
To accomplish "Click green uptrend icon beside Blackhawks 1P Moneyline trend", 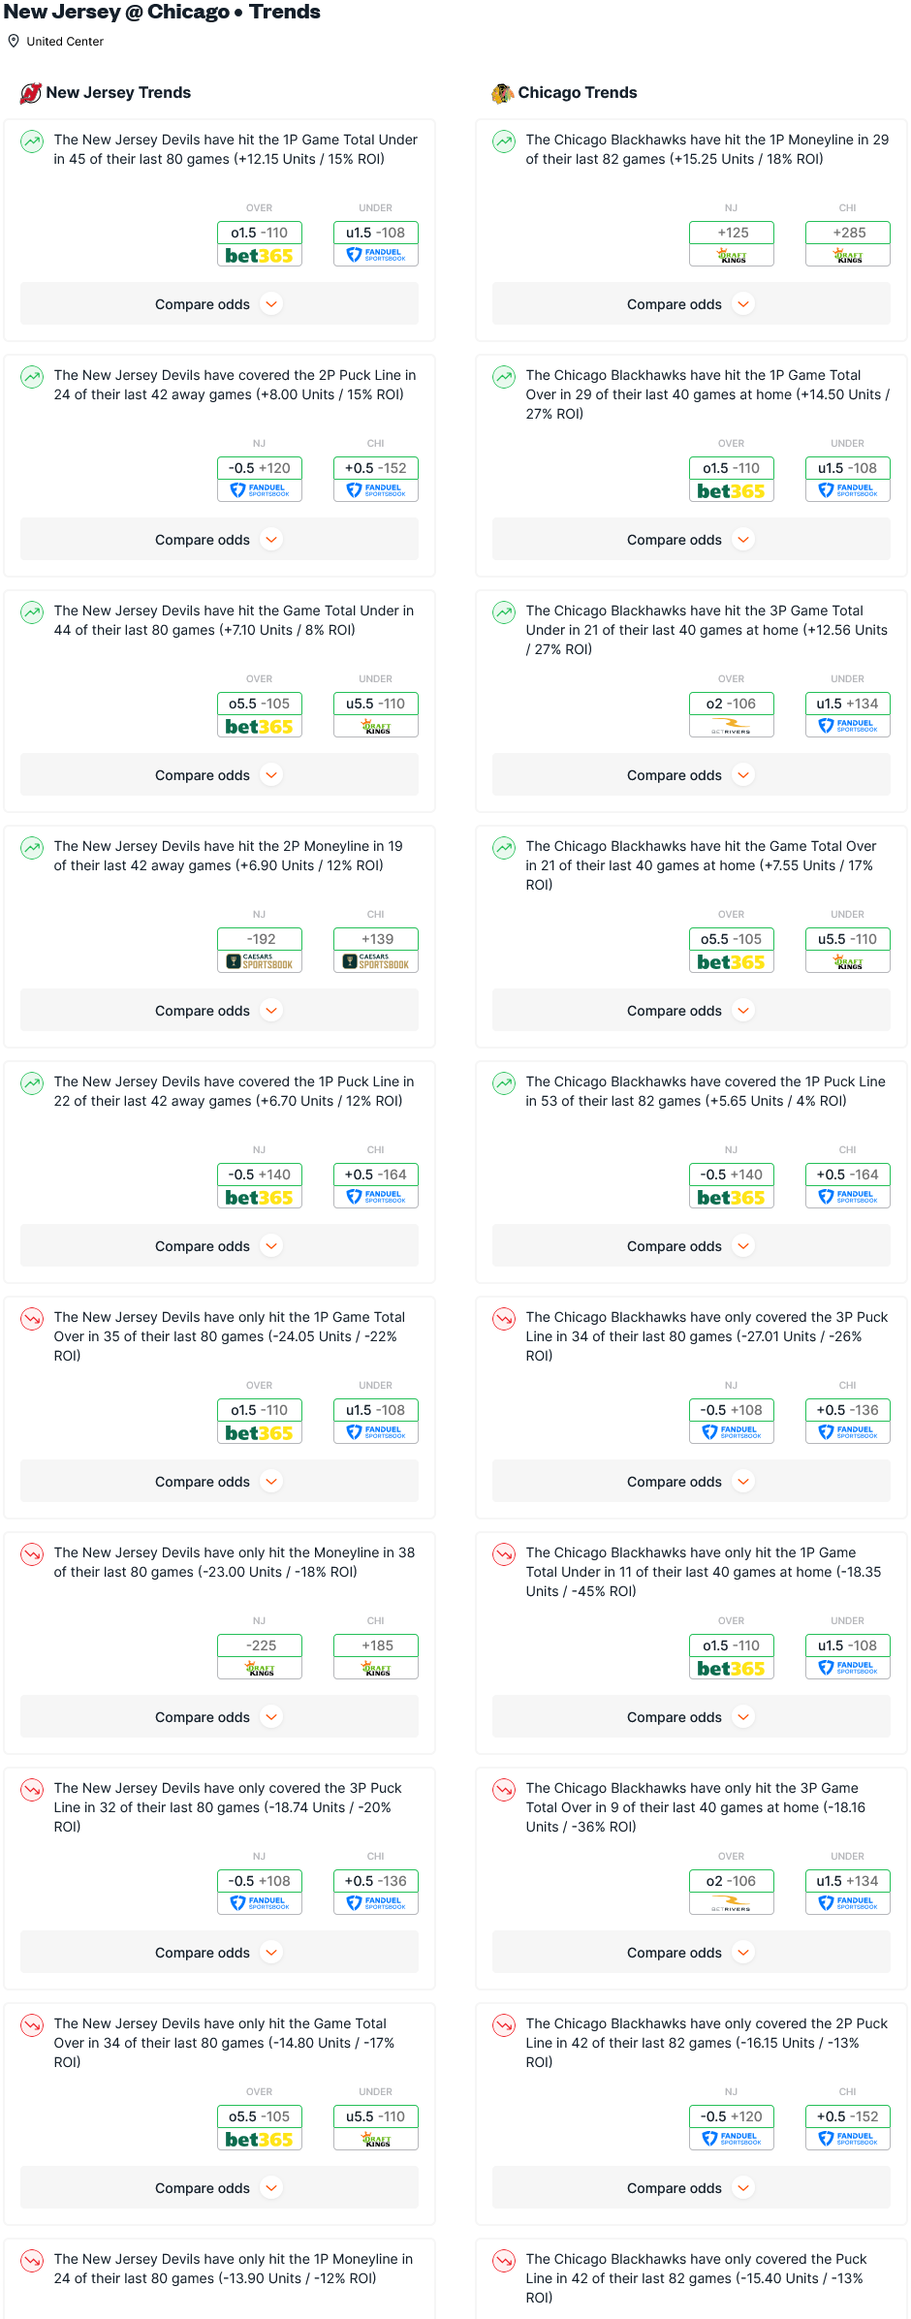I will (x=504, y=141).
